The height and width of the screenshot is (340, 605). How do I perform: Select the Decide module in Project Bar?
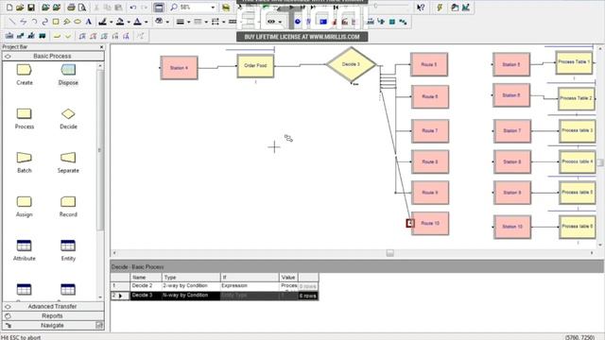point(68,119)
